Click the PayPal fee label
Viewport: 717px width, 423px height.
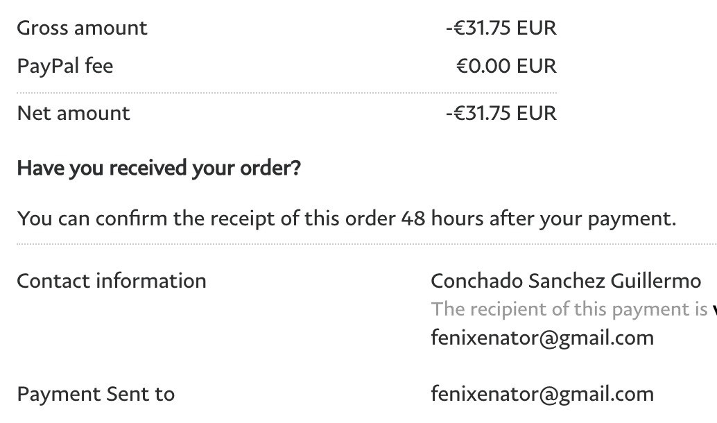tap(64, 67)
